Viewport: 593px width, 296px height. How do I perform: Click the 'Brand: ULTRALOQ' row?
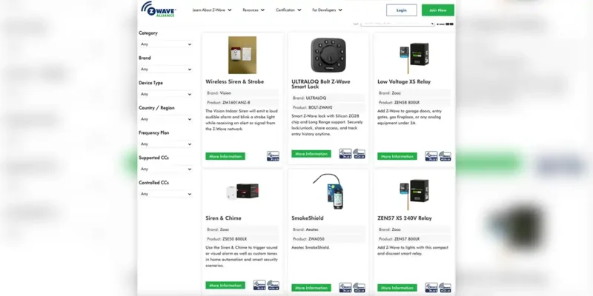pos(328,98)
